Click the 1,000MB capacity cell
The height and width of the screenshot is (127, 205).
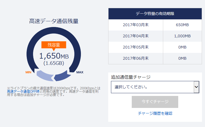[182, 36]
